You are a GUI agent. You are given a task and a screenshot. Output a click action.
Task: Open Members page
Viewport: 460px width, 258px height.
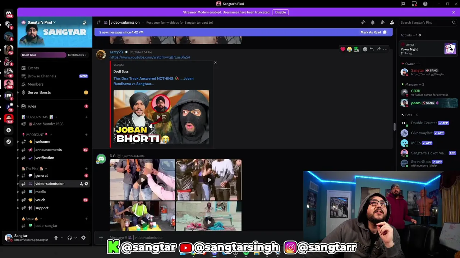coord(55,84)
